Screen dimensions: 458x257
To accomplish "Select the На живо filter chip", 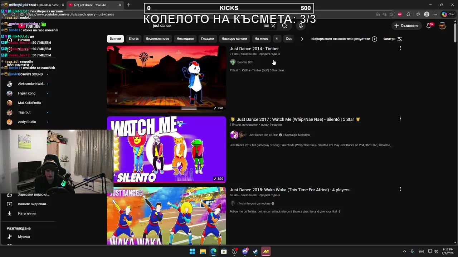I will click(261, 39).
